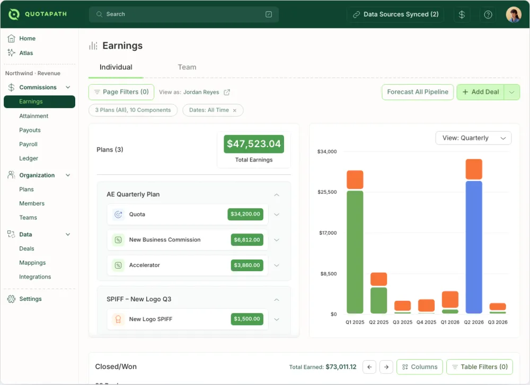Image resolution: width=530 pixels, height=385 pixels.
Task: Click the $34,200.00 Quota amount badge
Action: pos(245,214)
